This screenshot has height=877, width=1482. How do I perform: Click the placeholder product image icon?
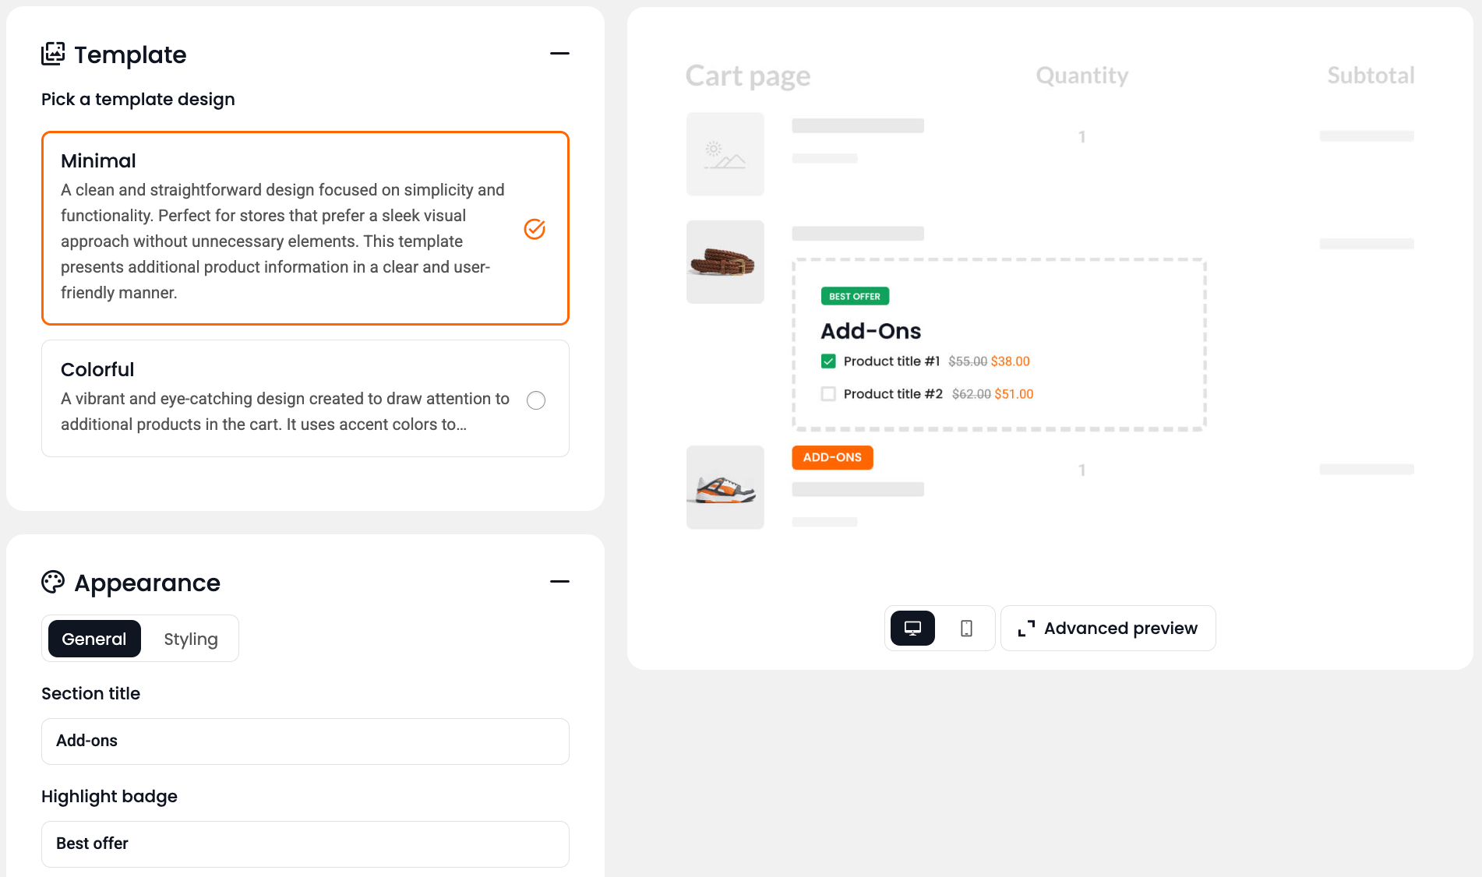725,154
